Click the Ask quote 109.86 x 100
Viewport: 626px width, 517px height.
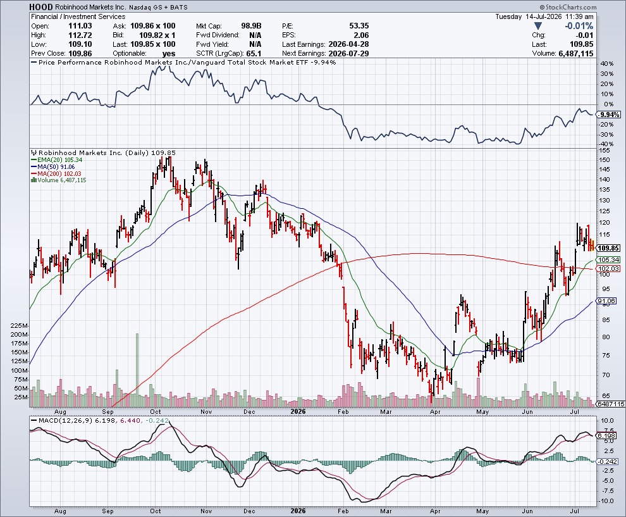[x=153, y=26]
